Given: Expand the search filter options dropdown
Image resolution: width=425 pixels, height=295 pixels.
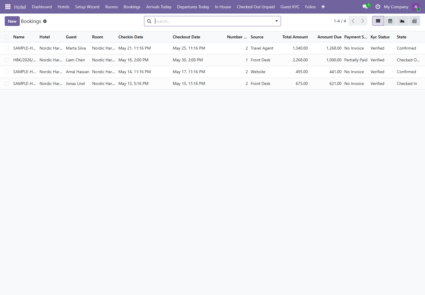Looking at the screenshot, I should 277,21.
